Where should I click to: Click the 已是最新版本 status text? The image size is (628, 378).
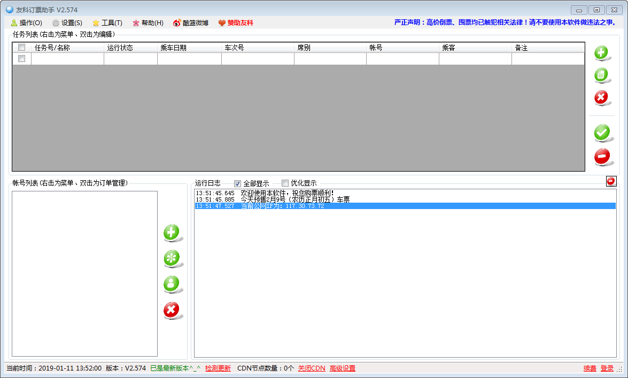tap(175, 368)
